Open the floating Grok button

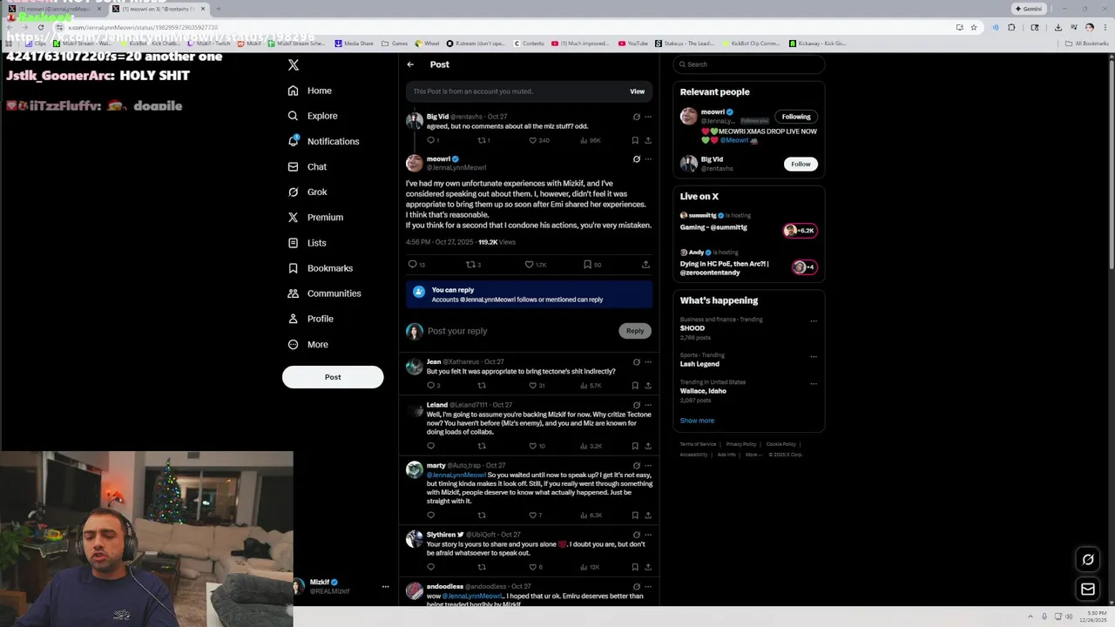tap(1088, 560)
